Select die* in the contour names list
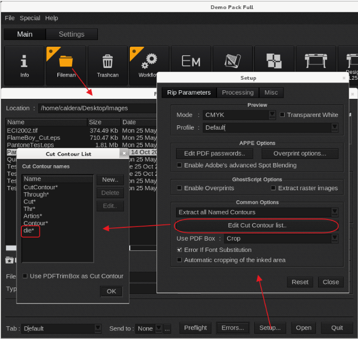The height and width of the screenshot is (339, 358). click(x=29, y=231)
